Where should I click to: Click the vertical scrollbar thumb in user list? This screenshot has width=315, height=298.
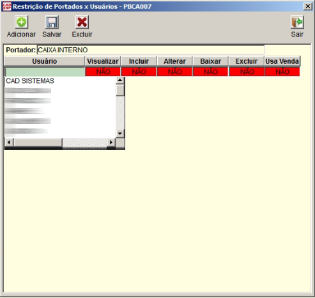[120, 90]
